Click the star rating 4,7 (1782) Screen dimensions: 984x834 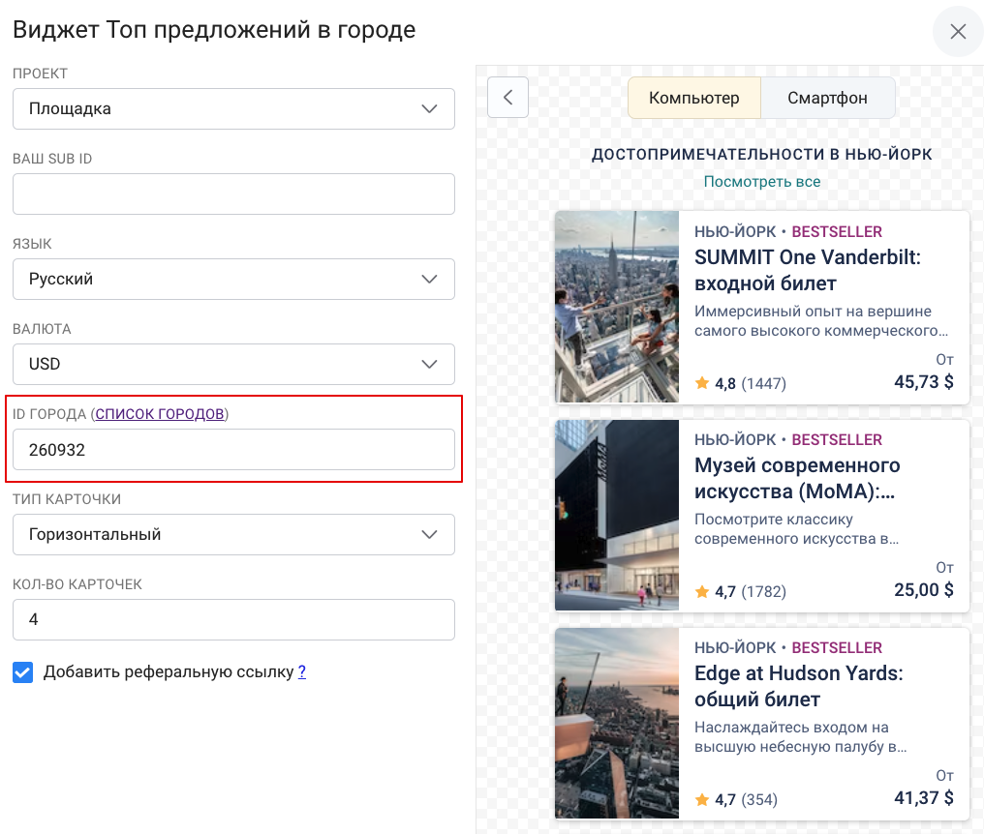click(x=741, y=591)
